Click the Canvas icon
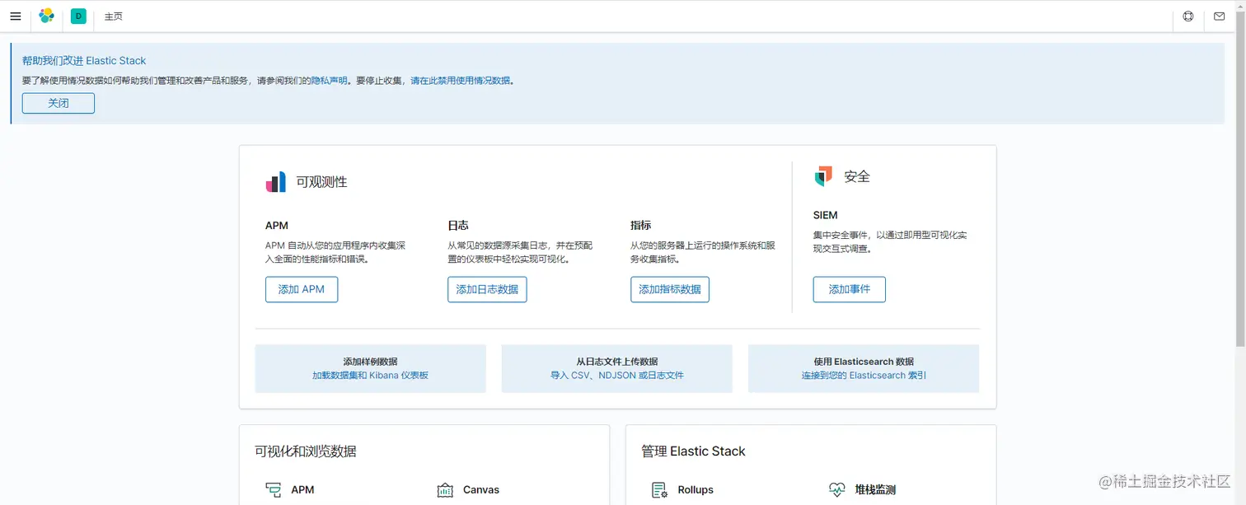This screenshot has height=505, width=1246. pos(445,490)
